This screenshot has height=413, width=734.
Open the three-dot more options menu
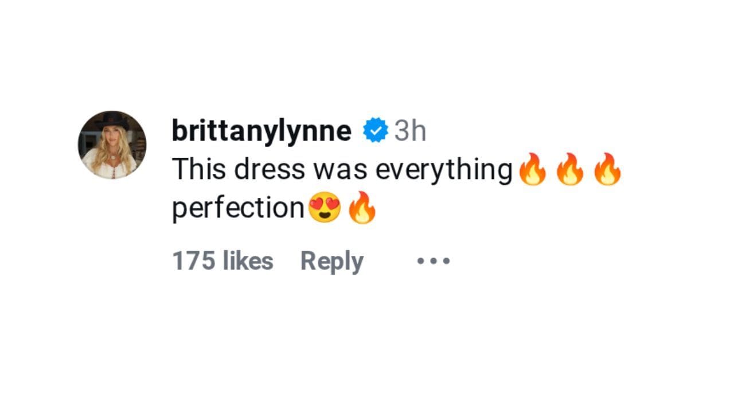pos(434,262)
